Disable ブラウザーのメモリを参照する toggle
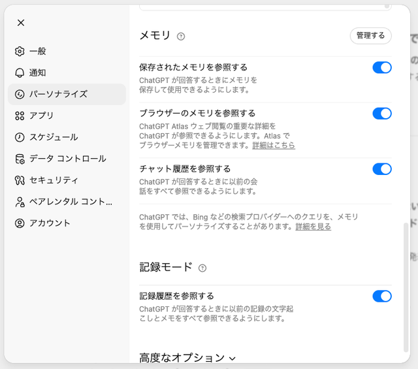This screenshot has width=418, height=369. click(381, 114)
